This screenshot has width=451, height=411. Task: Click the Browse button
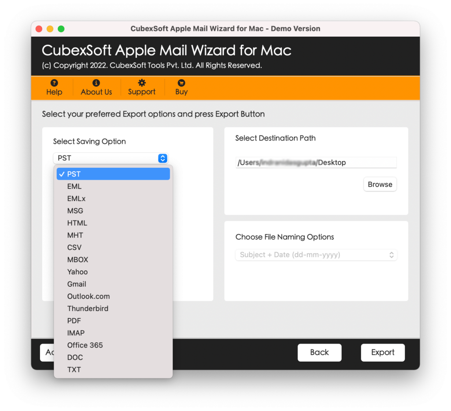380,185
